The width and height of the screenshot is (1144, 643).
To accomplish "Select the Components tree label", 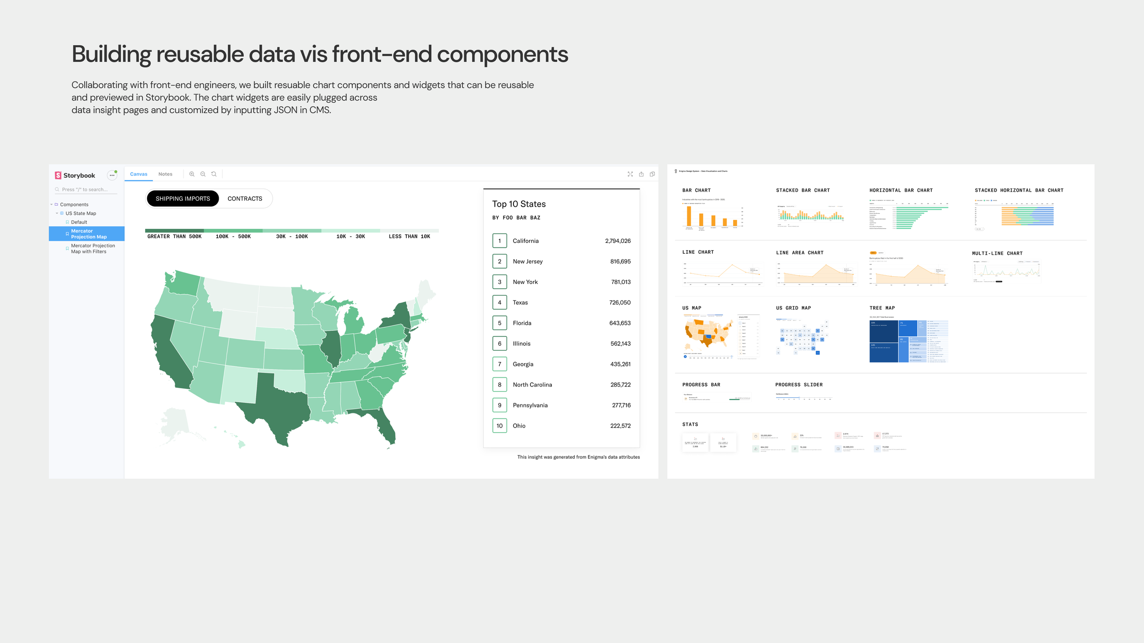I will tap(74, 204).
